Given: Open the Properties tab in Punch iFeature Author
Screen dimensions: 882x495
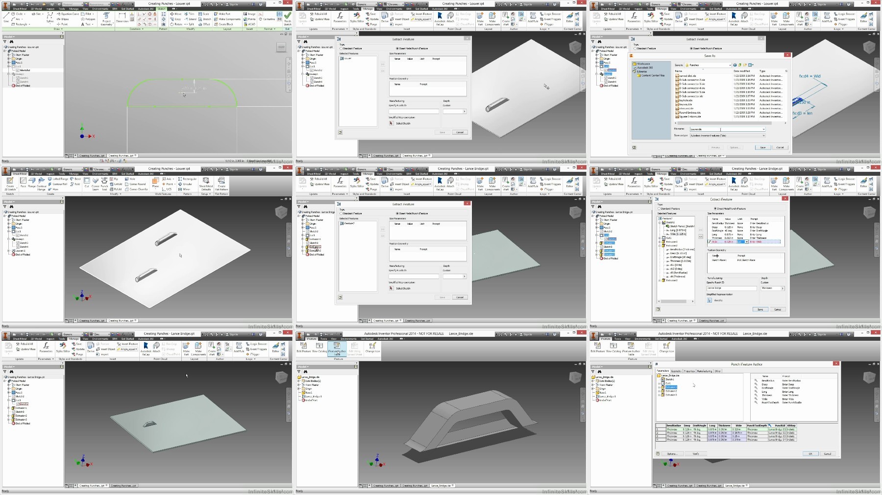Looking at the screenshot, I should click(x=689, y=371).
